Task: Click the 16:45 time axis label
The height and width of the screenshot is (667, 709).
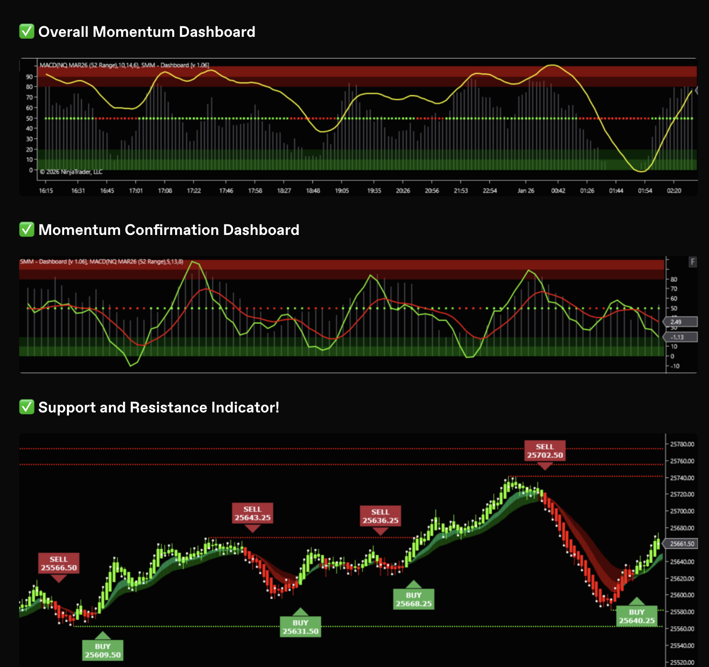Action: pyautogui.click(x=107, y=190)
